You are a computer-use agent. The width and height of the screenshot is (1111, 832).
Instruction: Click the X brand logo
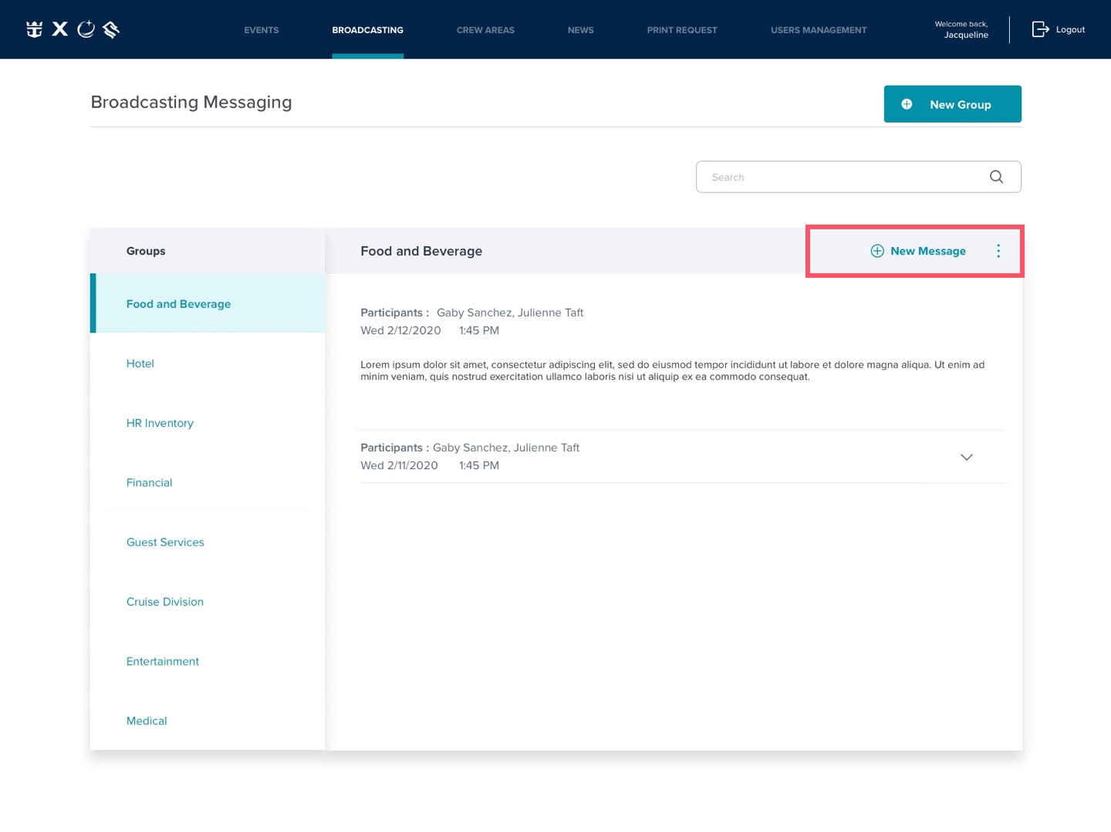click(x=60, y=29)
